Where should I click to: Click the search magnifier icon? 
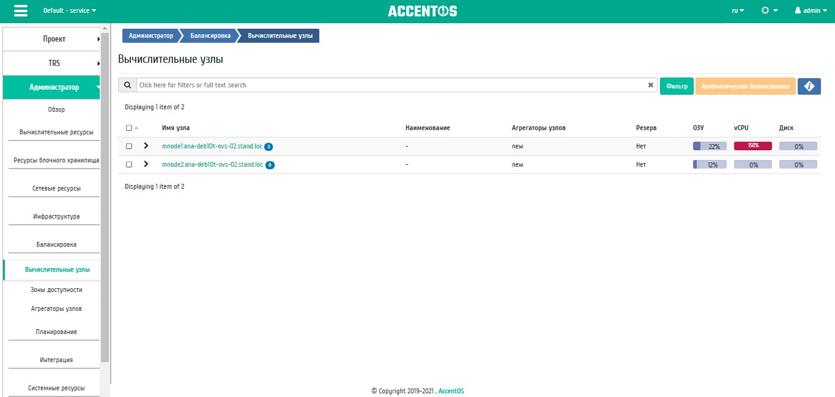click(x=127, y=85)
